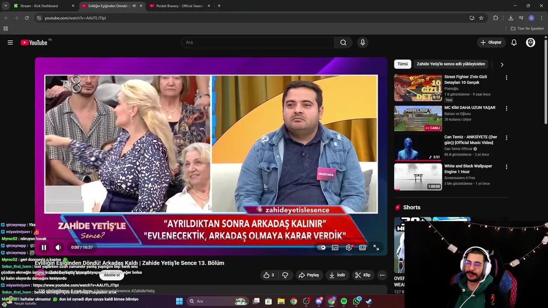Mute the YouTube tab via speaker icon
The height and width of the screenshot is (308, 548).
134,6
